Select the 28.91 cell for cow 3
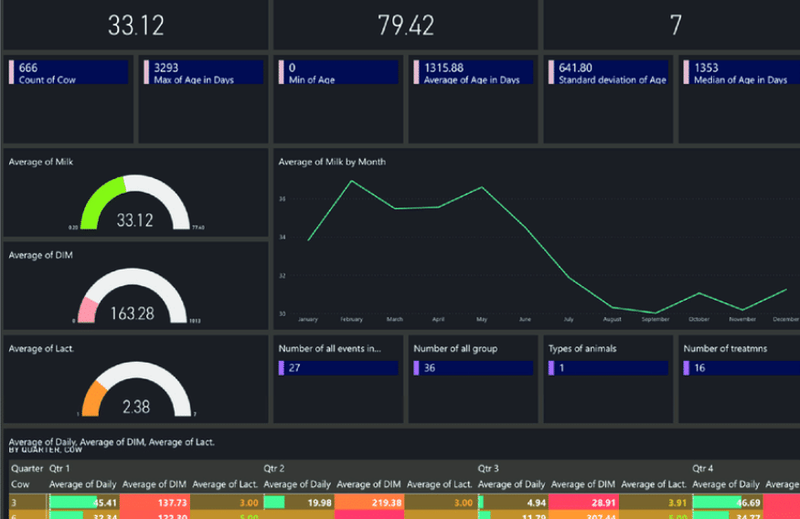 pos(583,503)
